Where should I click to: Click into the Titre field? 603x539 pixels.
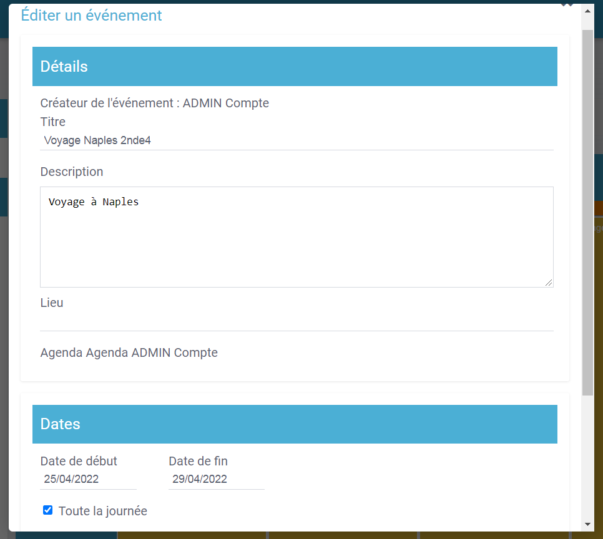click(x=297, y=140)
